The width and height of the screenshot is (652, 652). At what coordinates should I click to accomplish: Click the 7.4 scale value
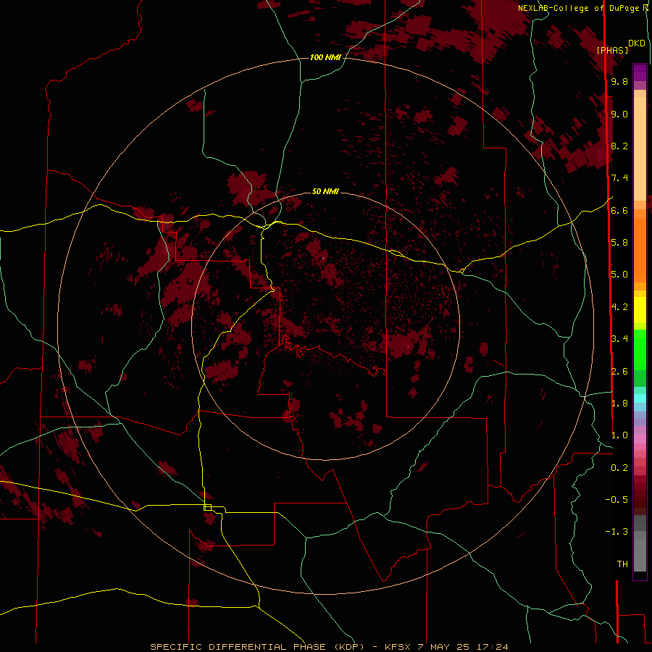(619, 178)
